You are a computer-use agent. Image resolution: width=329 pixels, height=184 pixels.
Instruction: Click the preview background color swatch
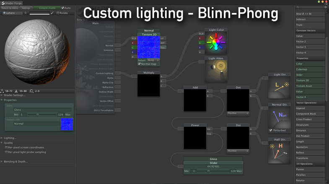pos(39,13)
